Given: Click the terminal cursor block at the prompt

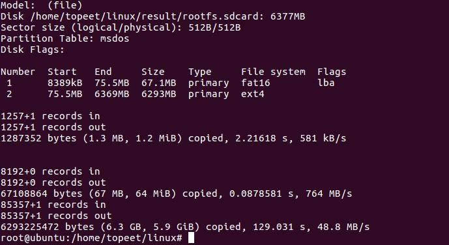Looking at the screenshot, I should tap(192, 238).
